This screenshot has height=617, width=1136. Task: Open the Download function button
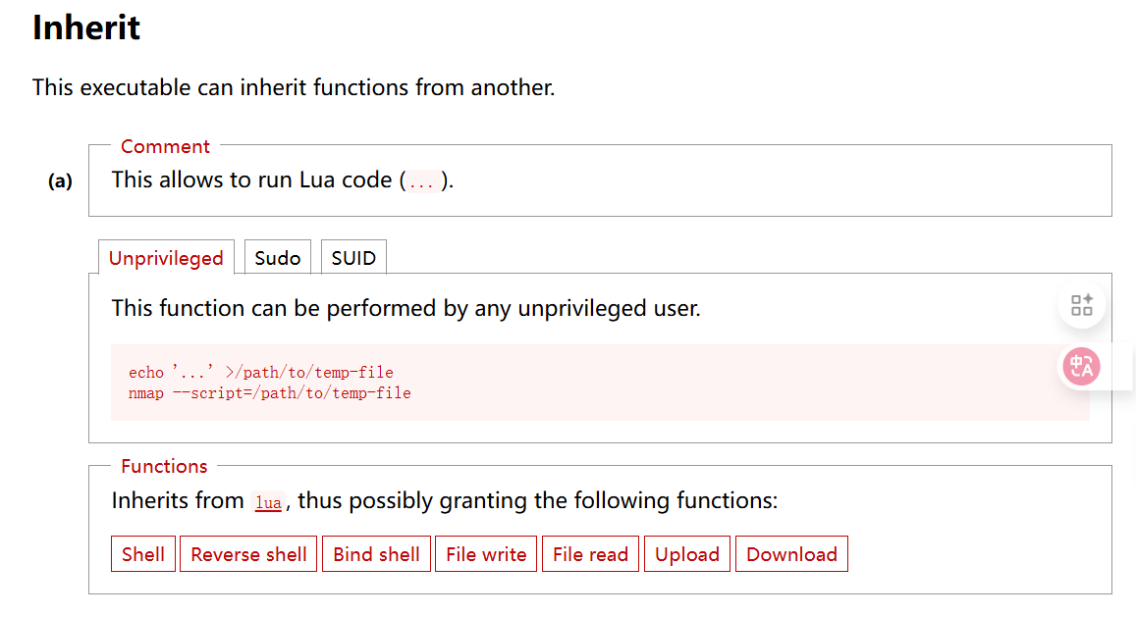tap(791, 554)
